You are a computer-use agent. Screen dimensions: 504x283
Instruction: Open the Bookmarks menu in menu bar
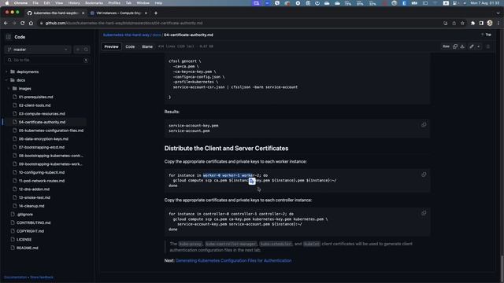pos(94,3)
